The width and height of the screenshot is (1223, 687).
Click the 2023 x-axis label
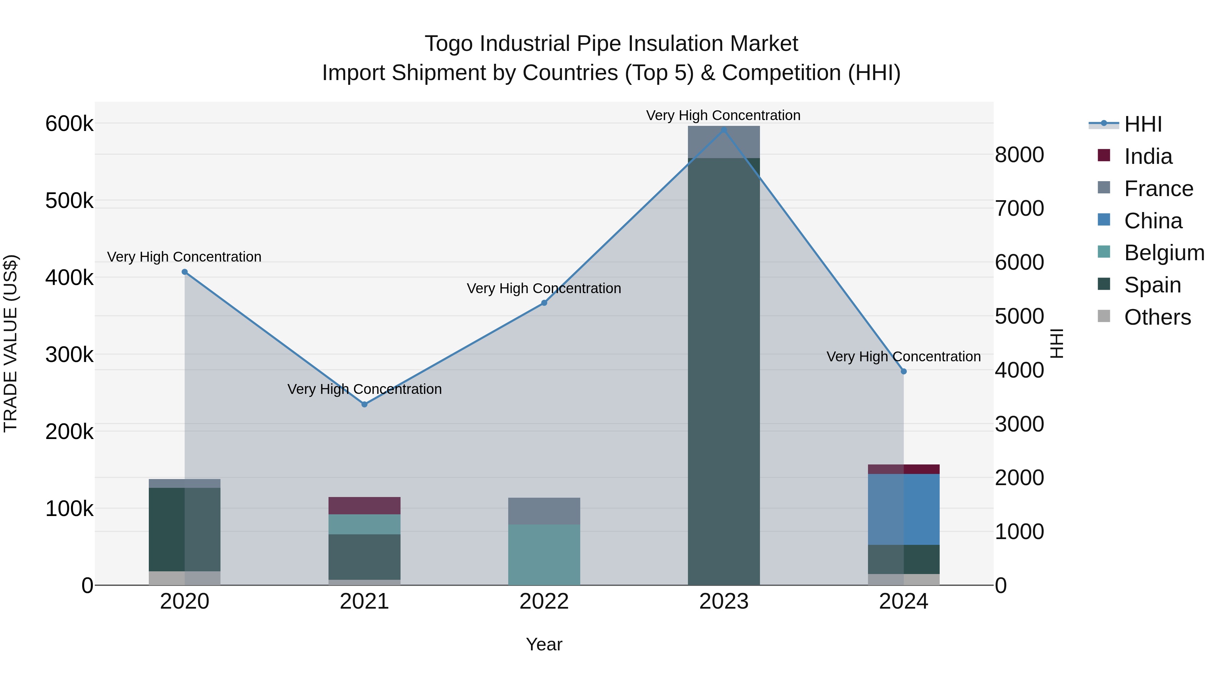coord(724,602)
